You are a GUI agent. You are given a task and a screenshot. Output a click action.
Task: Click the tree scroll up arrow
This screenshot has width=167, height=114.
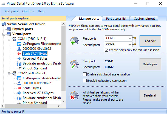click(x=63, y=24)
